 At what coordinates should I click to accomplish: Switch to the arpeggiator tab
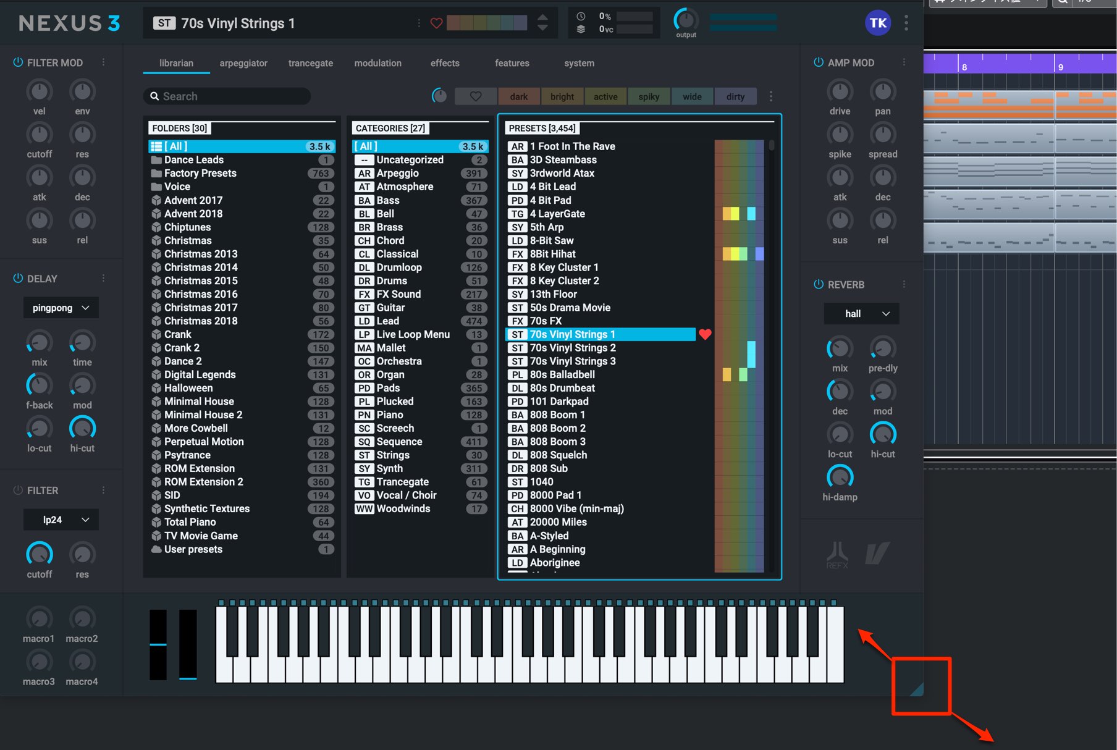(x=243, y=63)
